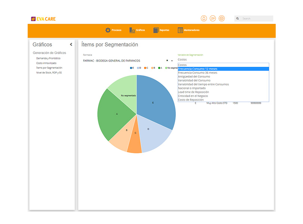Collapse the Gráficos sidebar with the chevron
The image size is (303, 224).
point(71,44)
